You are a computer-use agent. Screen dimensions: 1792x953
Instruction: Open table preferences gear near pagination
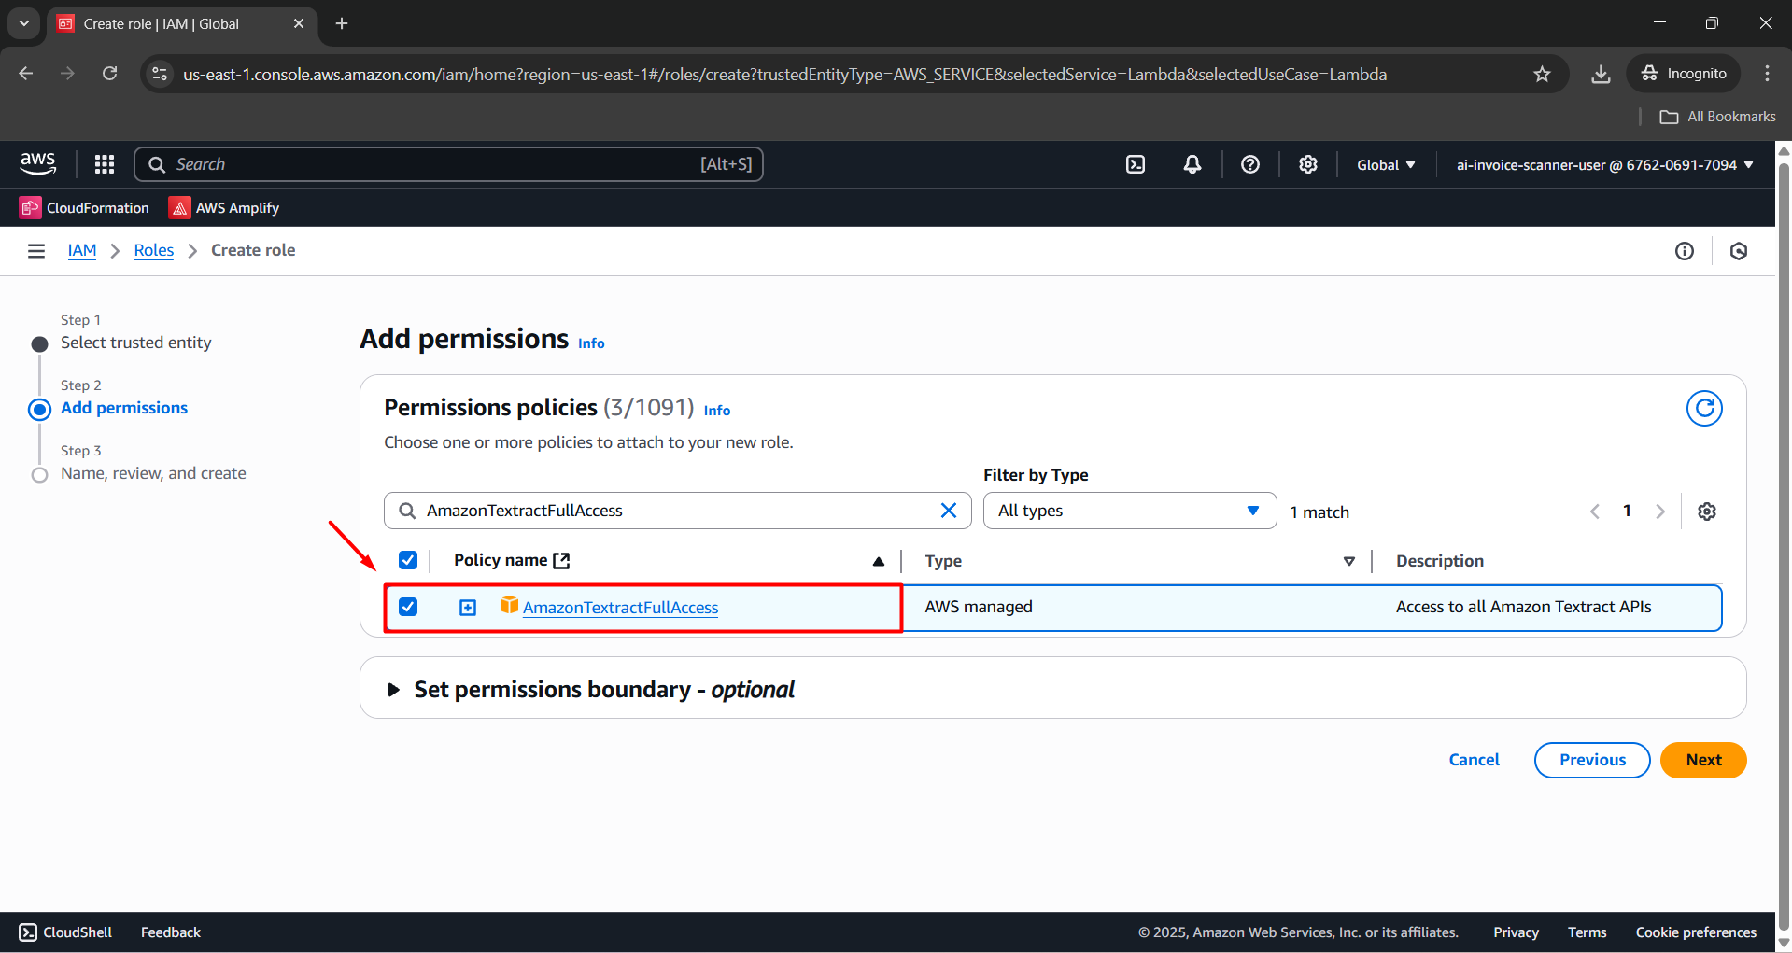pyautogui.click(x=1707, y=511)
